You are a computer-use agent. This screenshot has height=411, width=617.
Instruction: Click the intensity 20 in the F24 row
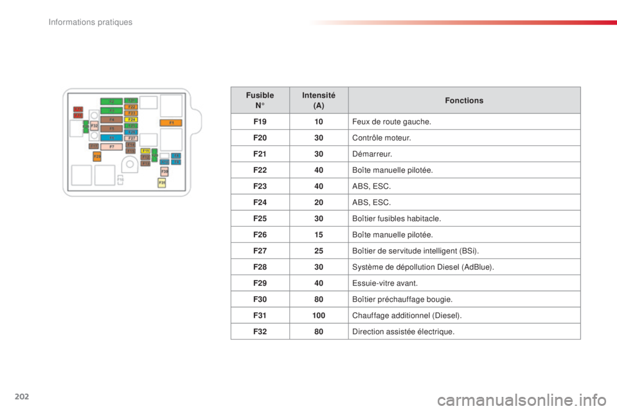pos(319,202)
